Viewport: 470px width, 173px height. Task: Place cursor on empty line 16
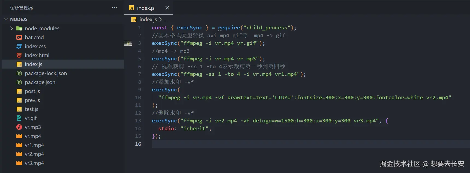click(x=311, y=144)
